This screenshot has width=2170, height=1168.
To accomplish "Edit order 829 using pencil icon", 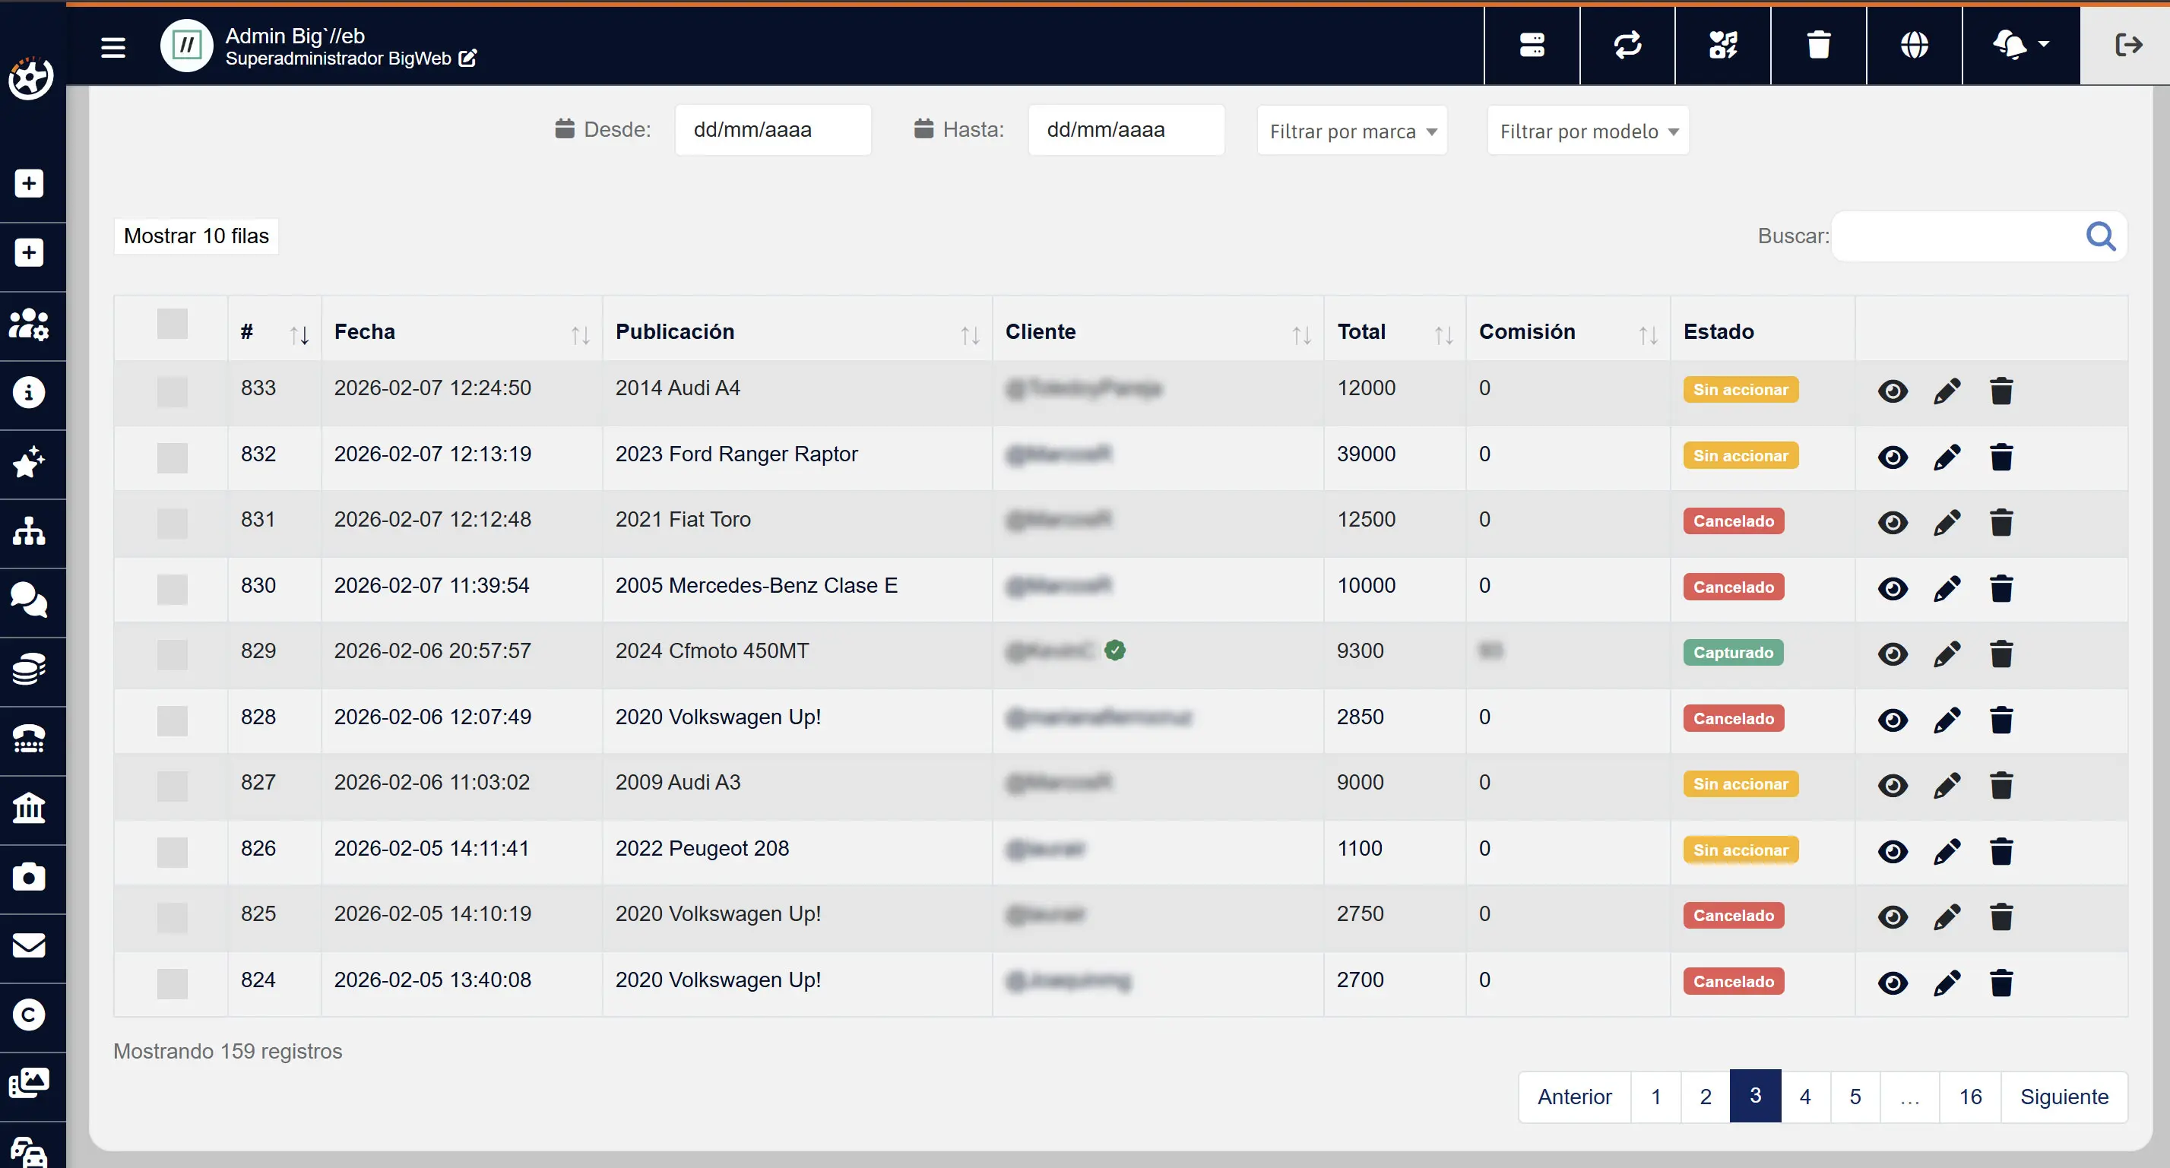I will (1946, 654).
